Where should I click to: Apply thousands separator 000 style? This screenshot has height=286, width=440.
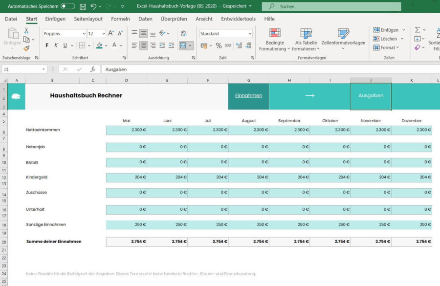coord(228,45)
